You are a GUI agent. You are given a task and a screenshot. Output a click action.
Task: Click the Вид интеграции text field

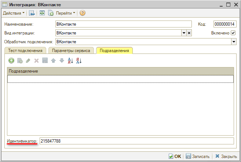point(118,33)
